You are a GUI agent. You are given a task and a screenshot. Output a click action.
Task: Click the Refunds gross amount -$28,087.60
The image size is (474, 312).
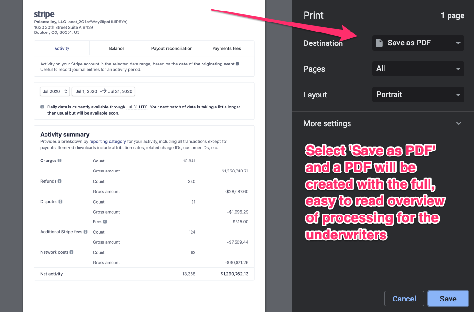237,192
